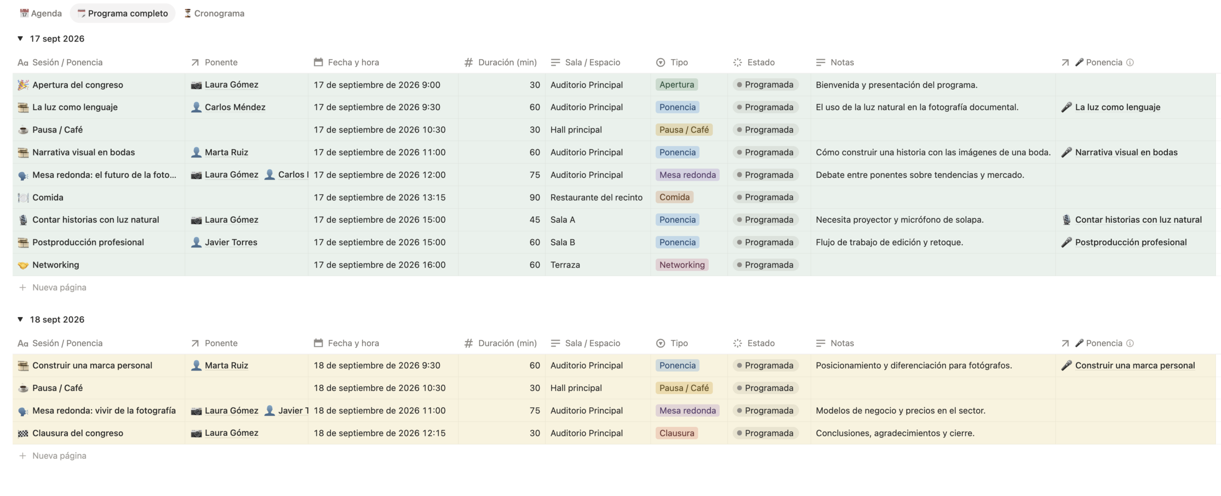Click the mic icon of La luz como lenguaje relation
The width and height of the screenshot is (1221, 496).
click(x=1066, y=107)
